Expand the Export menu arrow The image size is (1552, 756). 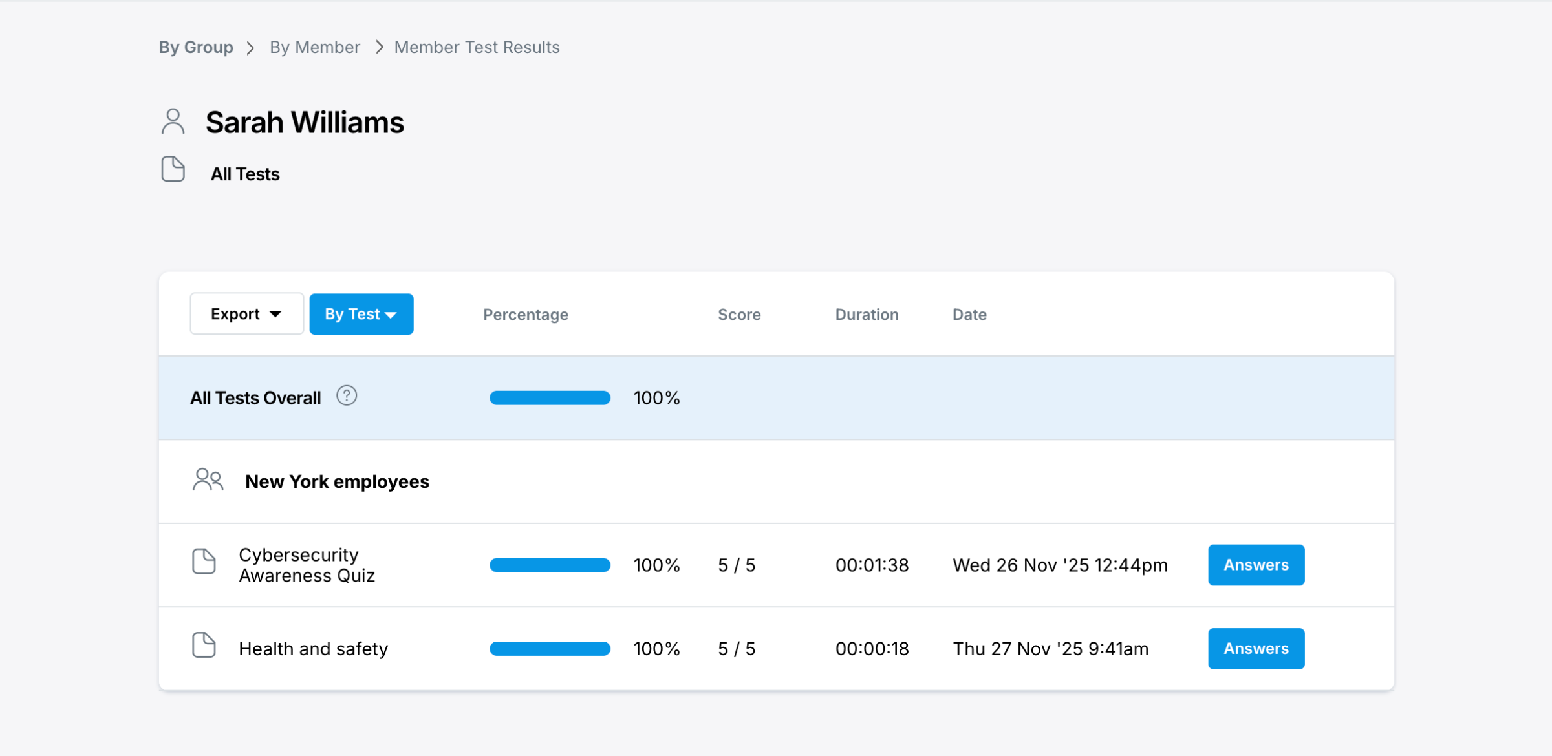pyautogui.click(x=277, y=313)
